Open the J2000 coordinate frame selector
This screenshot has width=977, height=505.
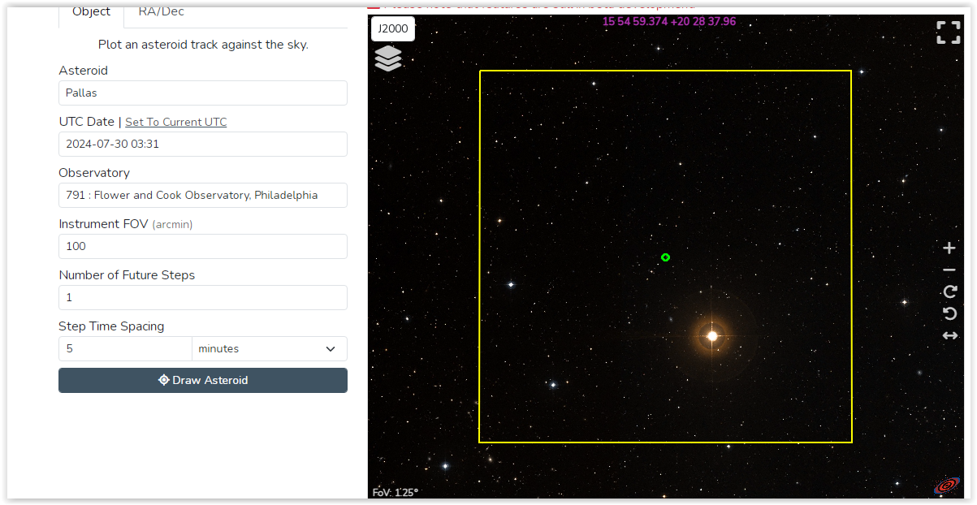click(x=393, y=28)
